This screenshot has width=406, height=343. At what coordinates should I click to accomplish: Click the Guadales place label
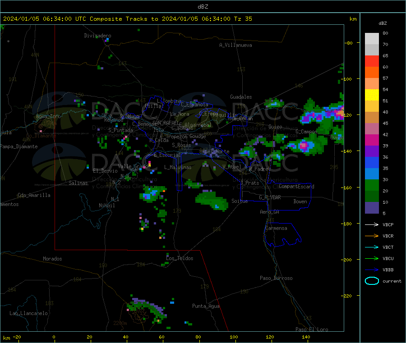coord(241,97)
